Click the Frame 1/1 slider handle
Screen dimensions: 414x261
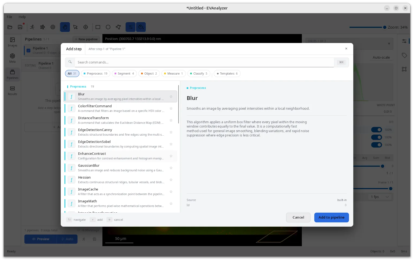(391, 189)
